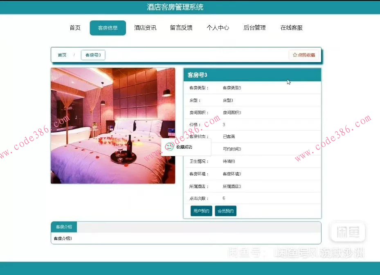Open 个人中心 in the navigation

(218, 27)
